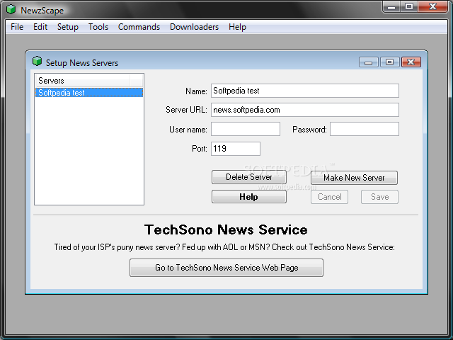The height and width of the screenshot is (340, 453).
Task: Go to TechSono News Service Web Page
Action: pyautogui.click(x=226, y=268)
